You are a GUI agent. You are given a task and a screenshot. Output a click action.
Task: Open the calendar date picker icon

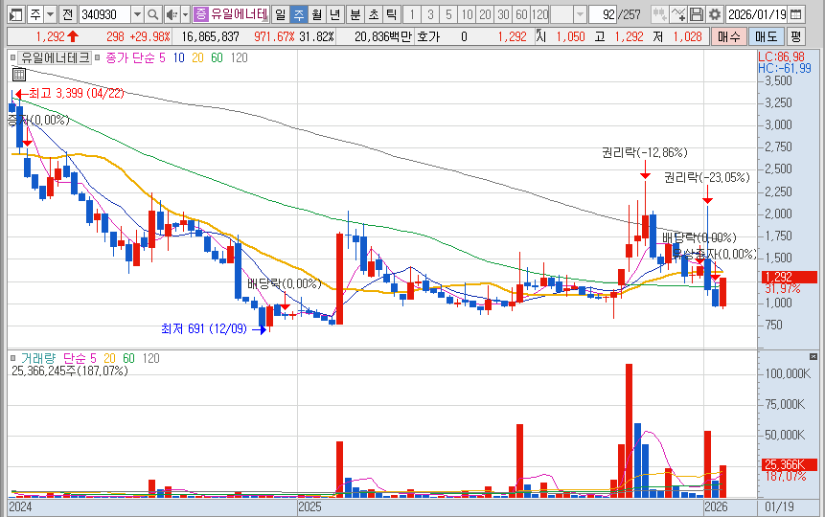coord(796,14)
